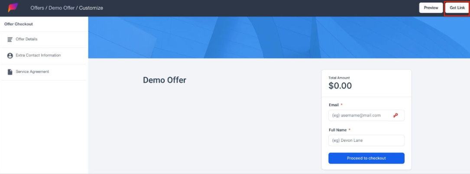
Task: Open the Service Agreement sidebar label
Action: coord(32,72)
